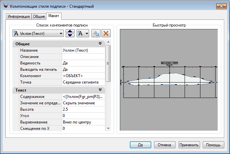The width and height of the screenshot is (230, 154).
Task: Toggle the 'Видимость' value set to Да
Action: pyautogui.click(x=83, y=63)
